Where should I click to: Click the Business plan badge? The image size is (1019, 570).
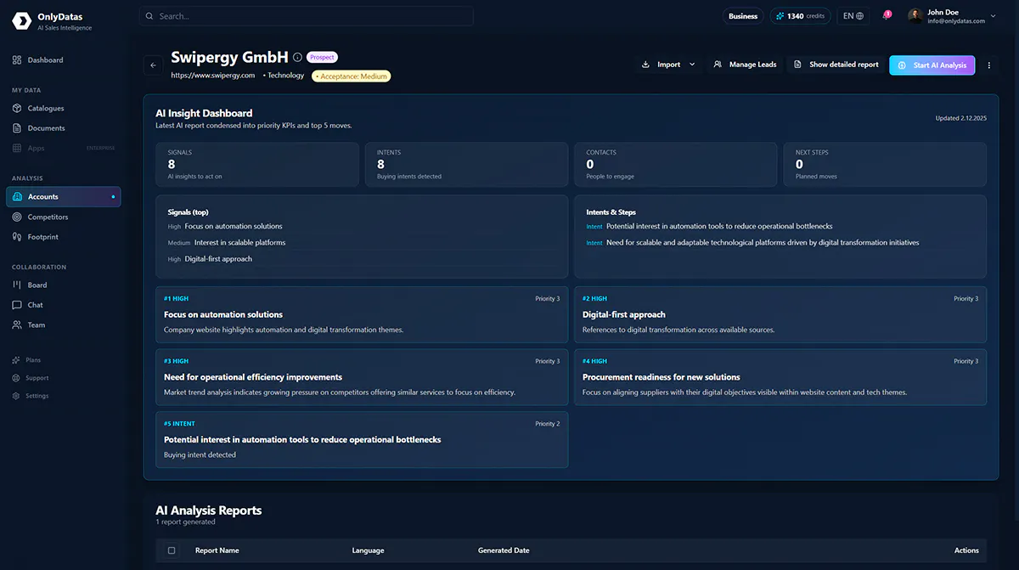point(743,16)
